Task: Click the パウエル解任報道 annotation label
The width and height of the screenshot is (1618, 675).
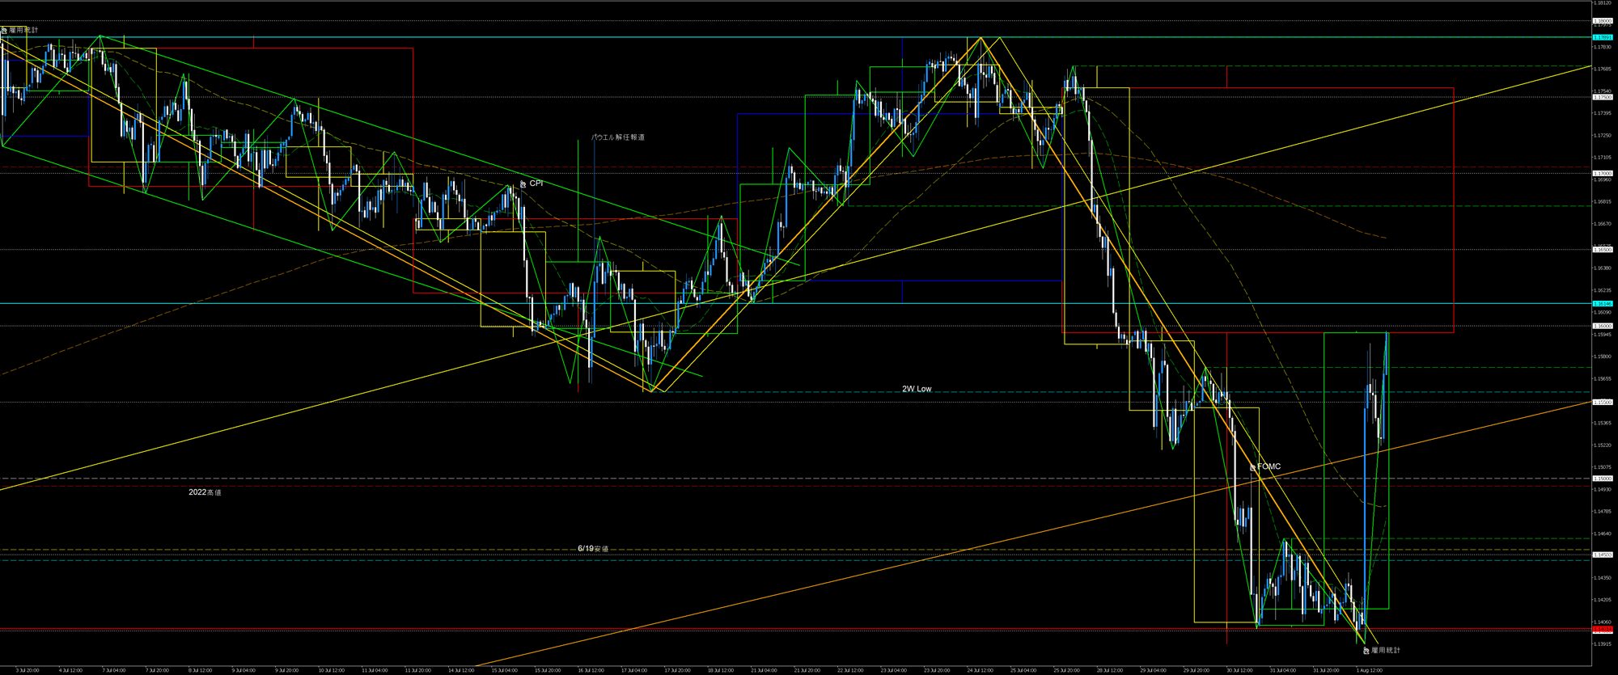Action: click(618, 137)
